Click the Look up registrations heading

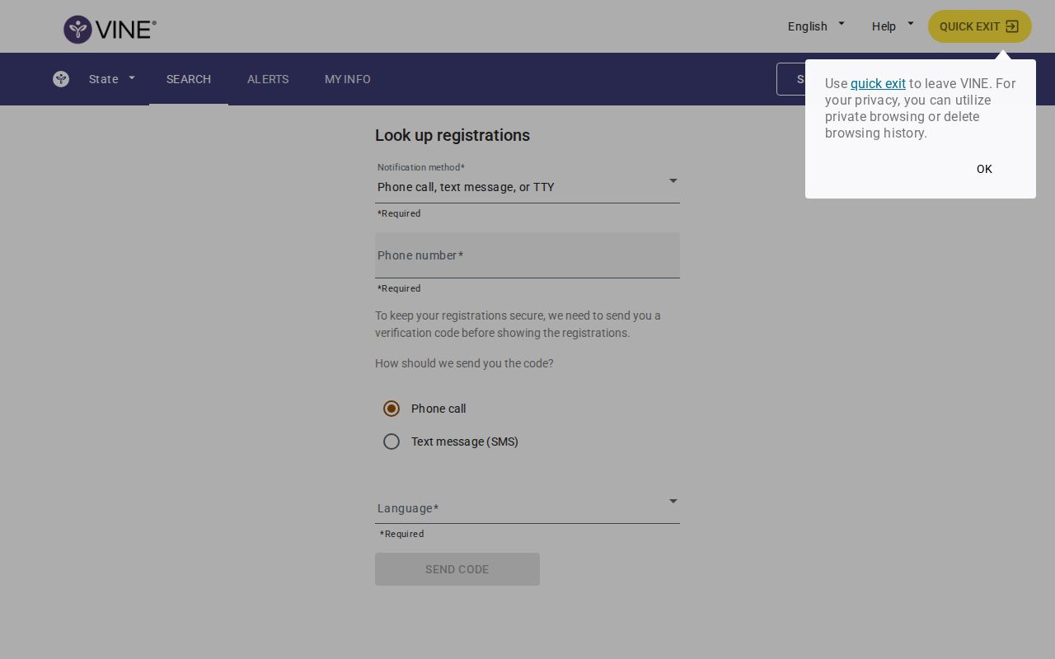pos(452,135)
